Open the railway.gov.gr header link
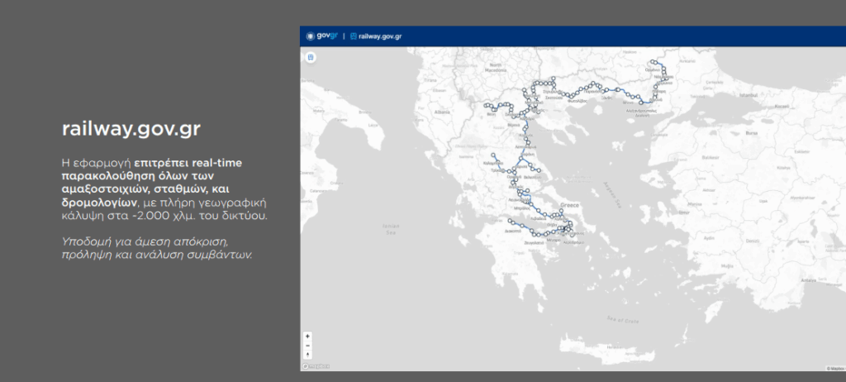Viewport: 846px width, 382px height. pos(380,36)
